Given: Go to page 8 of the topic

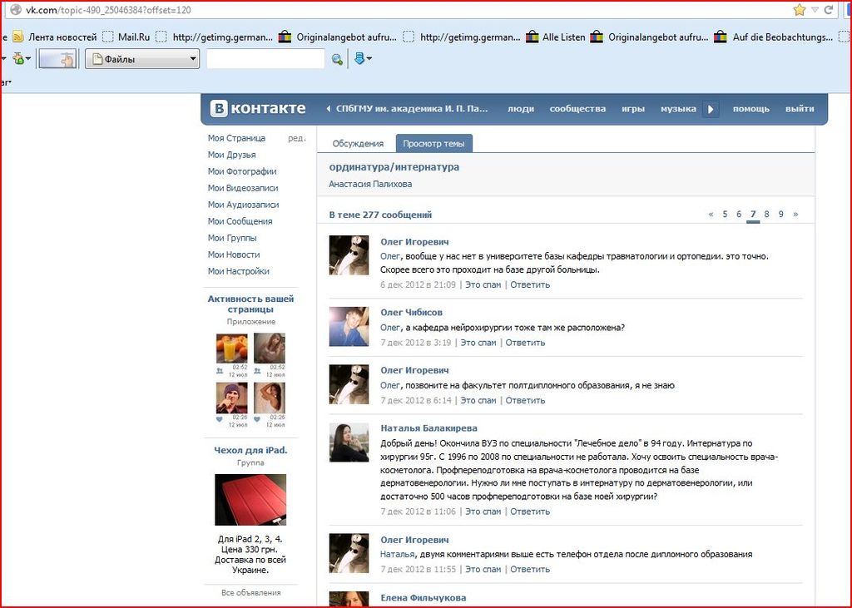Looking at the screenshot, I should tap(766, 214).
